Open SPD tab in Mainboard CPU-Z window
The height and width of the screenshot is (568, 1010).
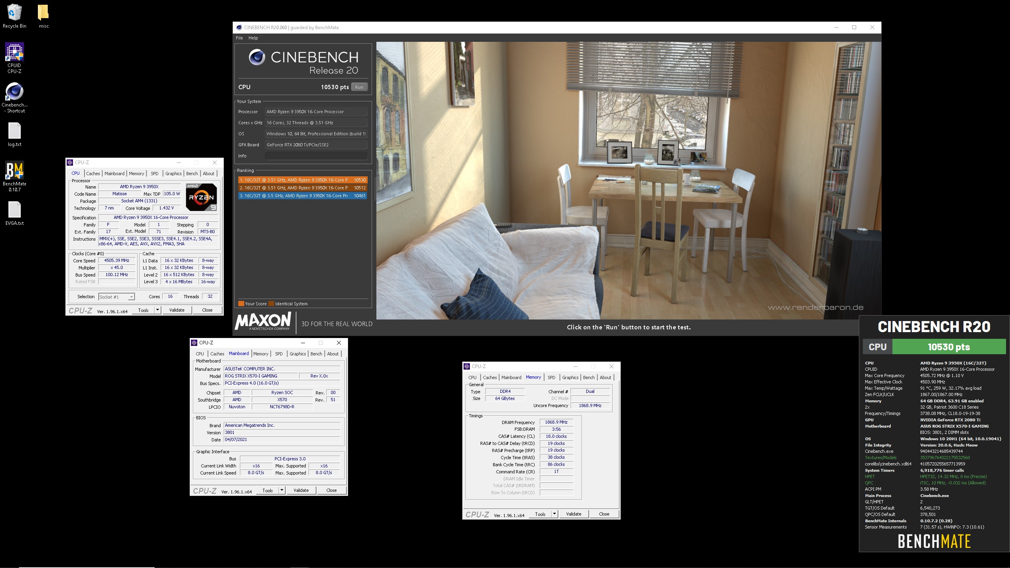click(x=279, y=354)
